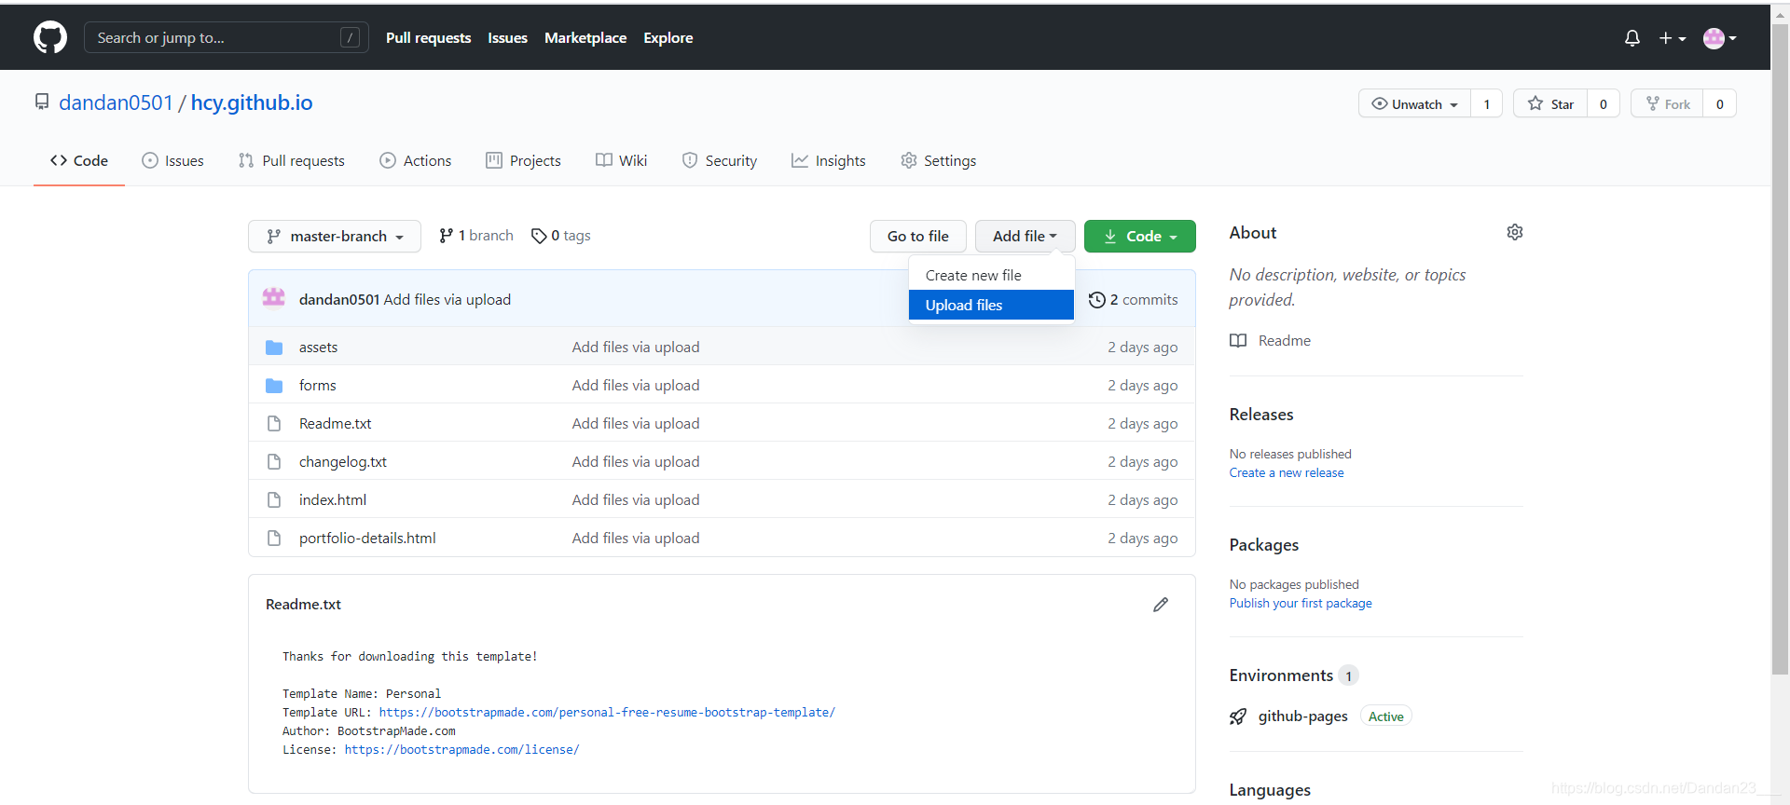This screenshot has height=805, width=1790.
Task: Open the 2 commits history link
Action: click(1134, 300)
